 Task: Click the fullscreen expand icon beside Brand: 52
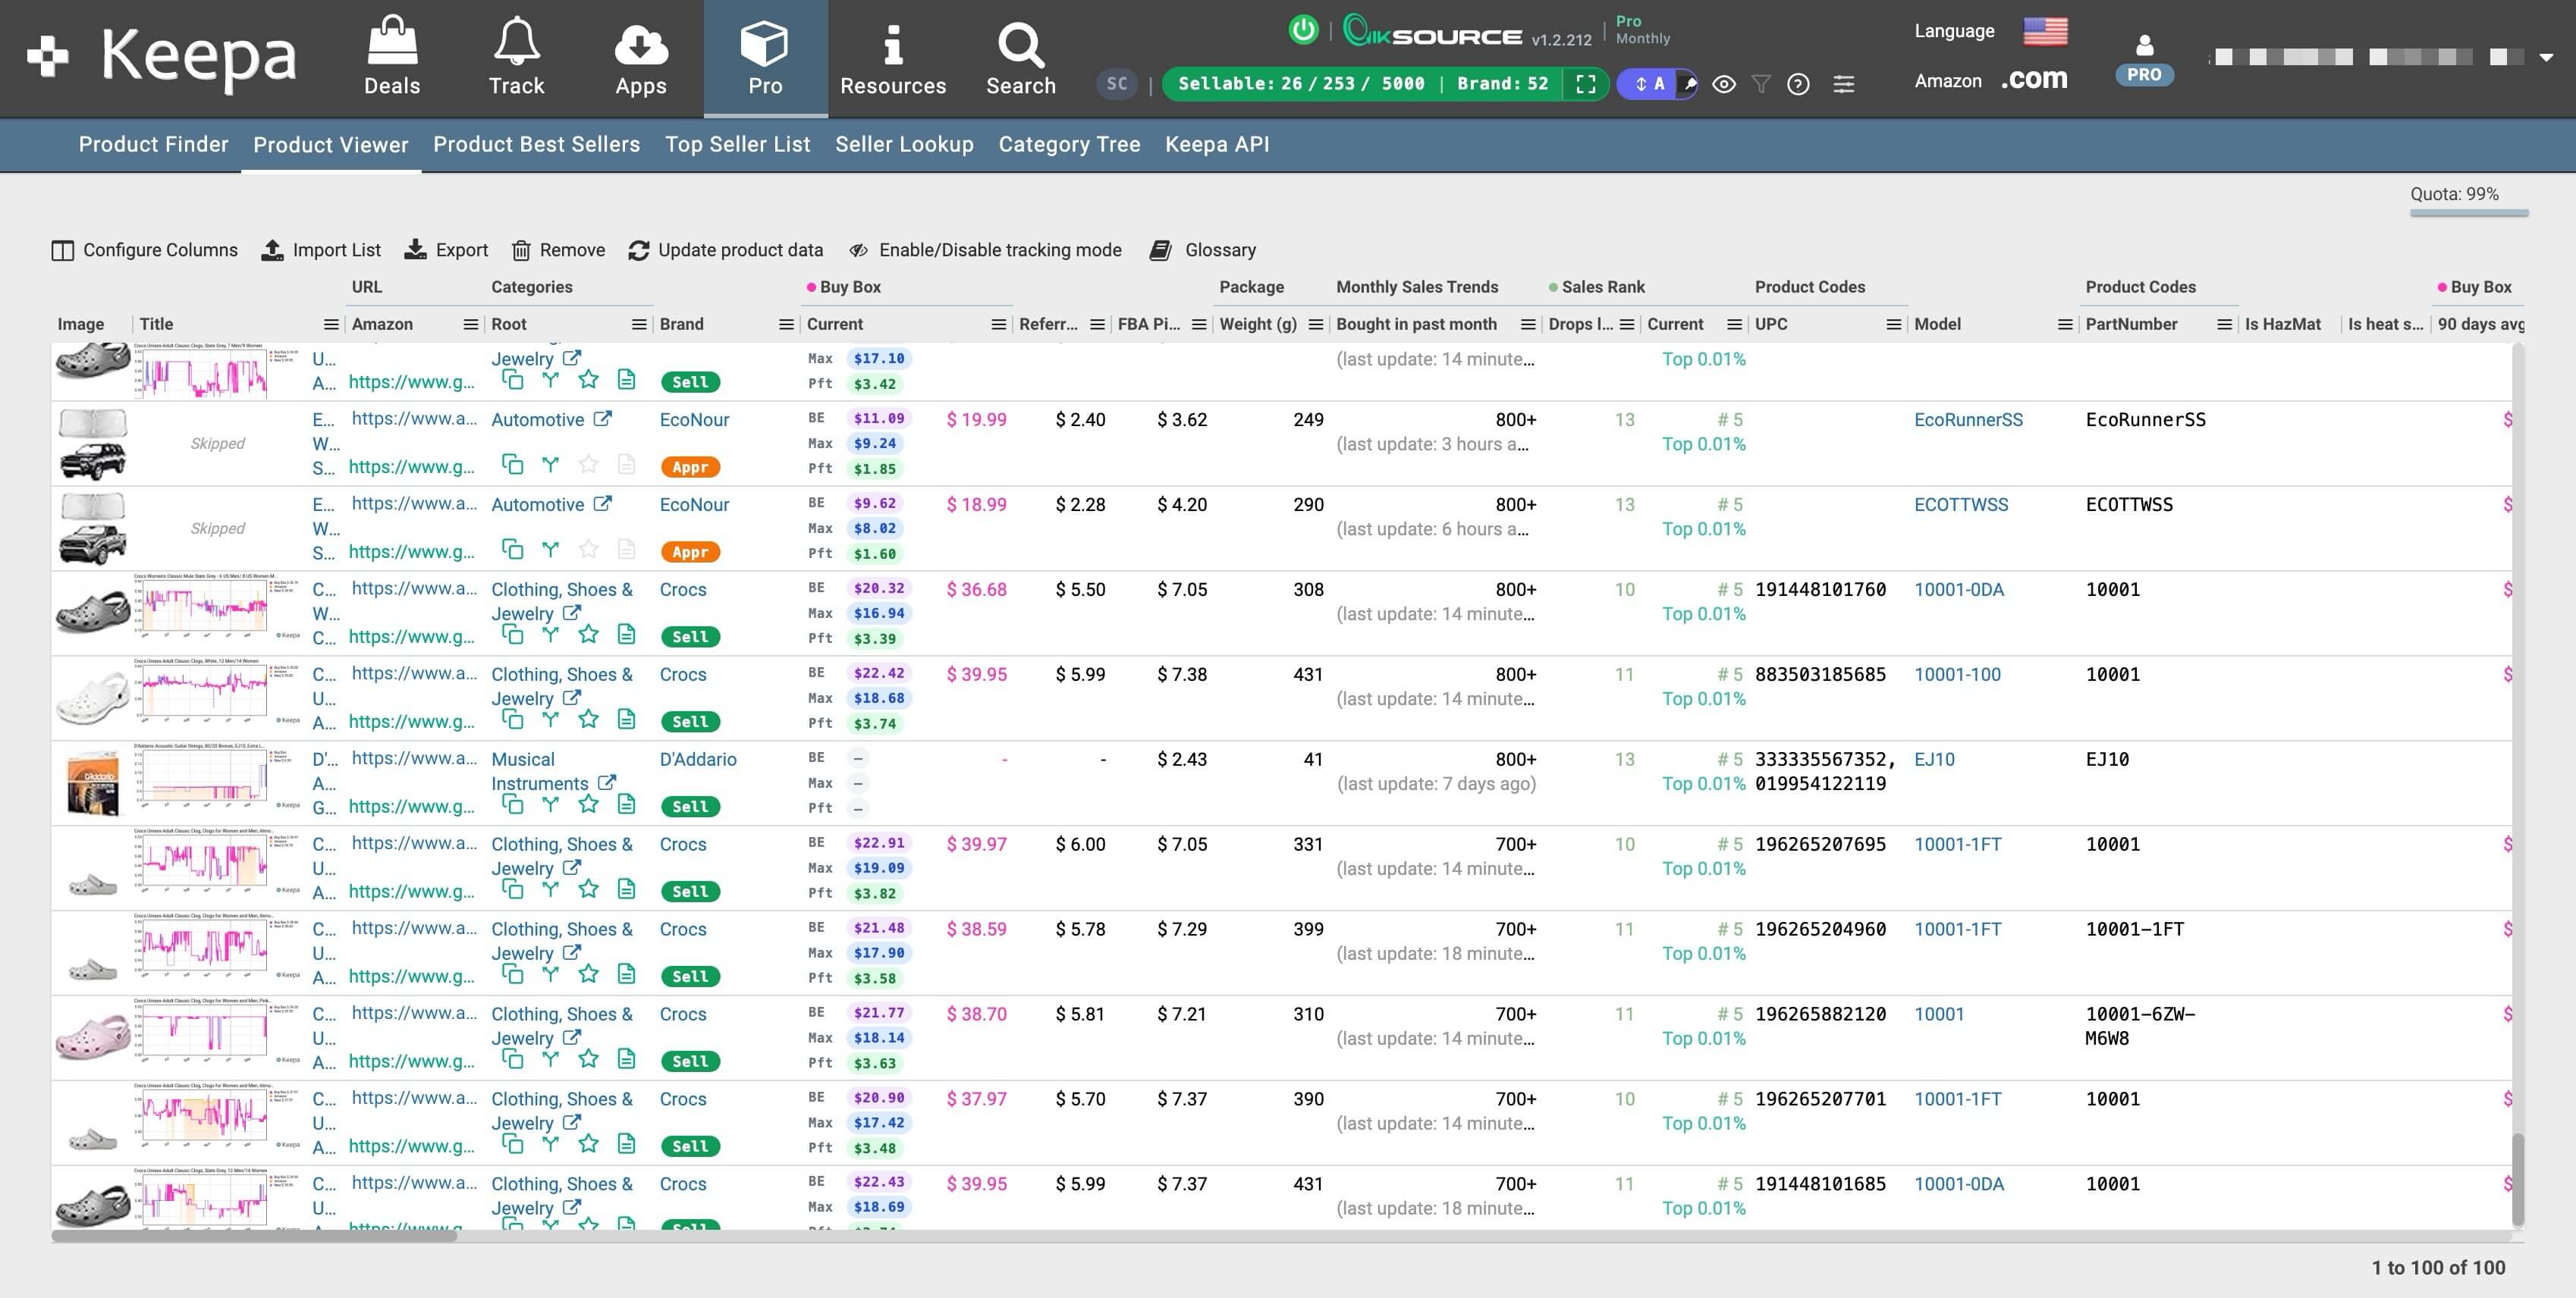coord(1586,84)
